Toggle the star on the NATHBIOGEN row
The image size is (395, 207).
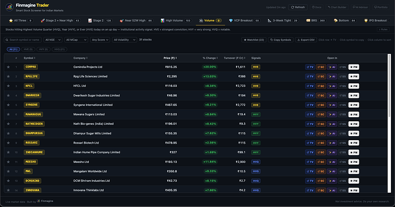tap(9, 124)
